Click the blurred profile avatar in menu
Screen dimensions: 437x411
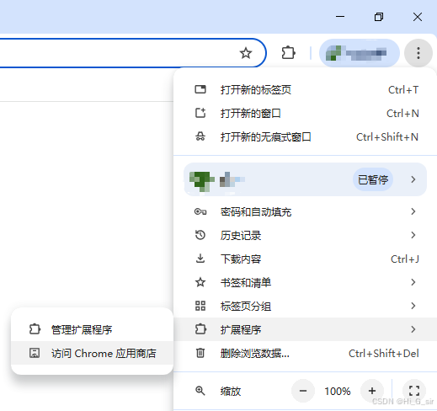pyautogui.click(x=201, y=181)
